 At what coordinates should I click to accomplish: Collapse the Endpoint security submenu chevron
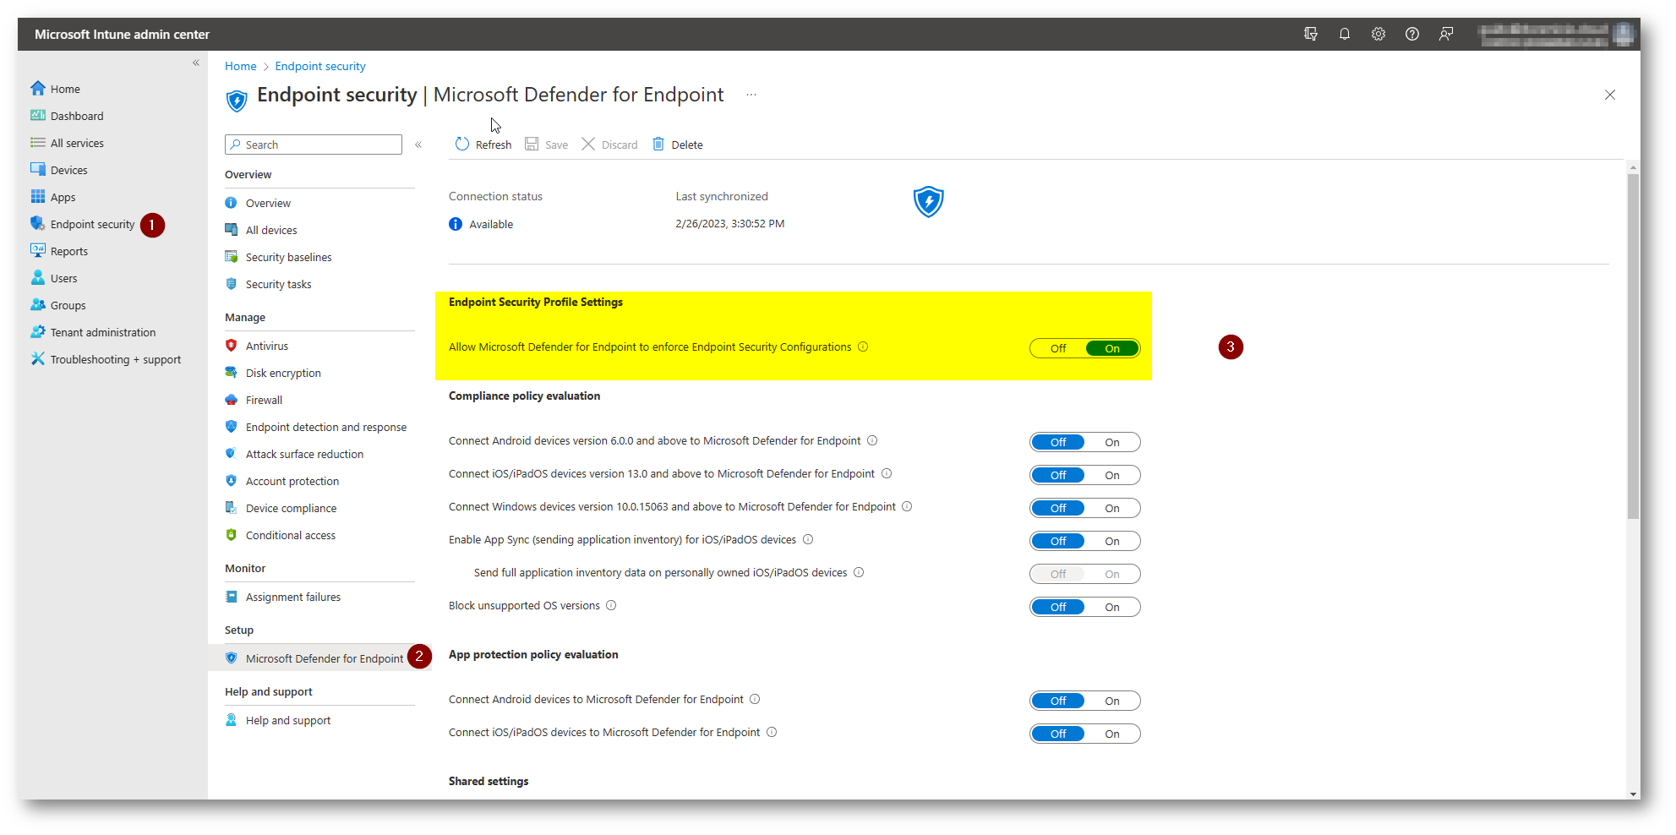pos(418,145)
